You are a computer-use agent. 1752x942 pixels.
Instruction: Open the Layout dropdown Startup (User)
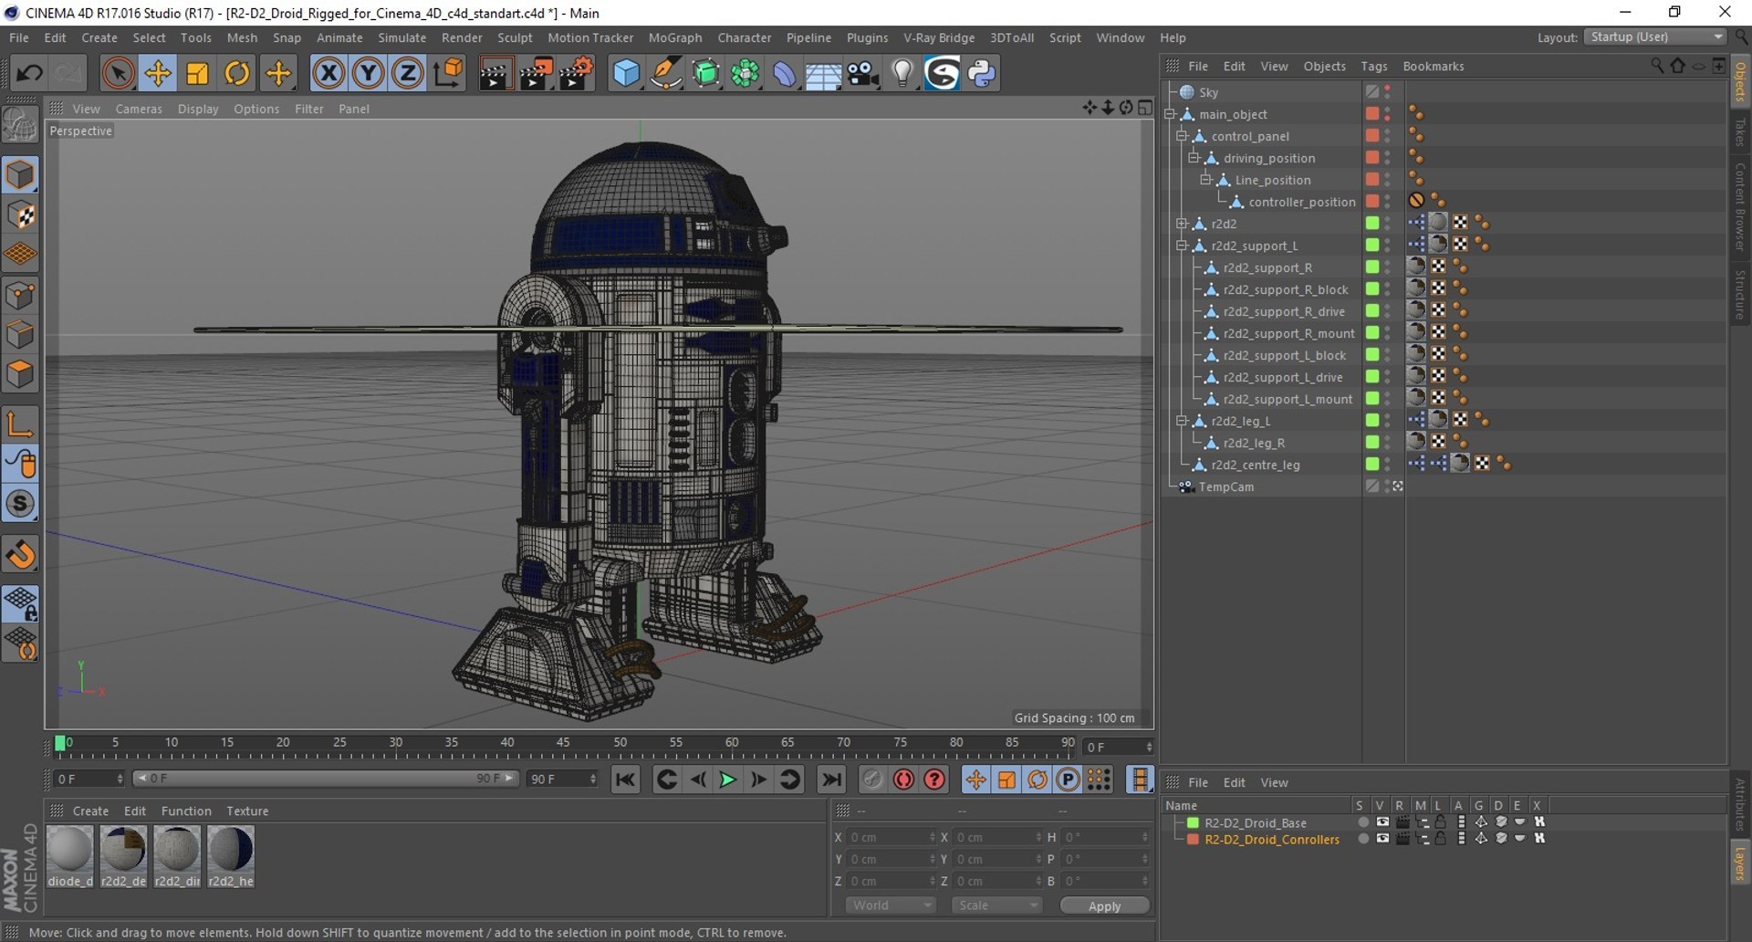click(1655, 37)
